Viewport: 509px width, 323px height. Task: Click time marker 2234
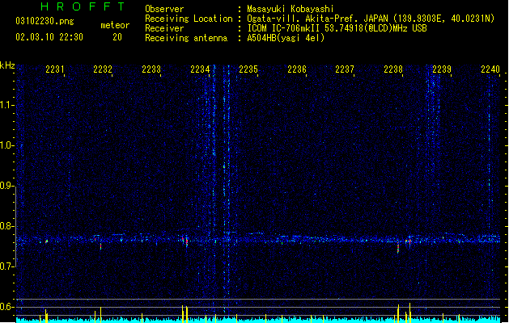200,69
